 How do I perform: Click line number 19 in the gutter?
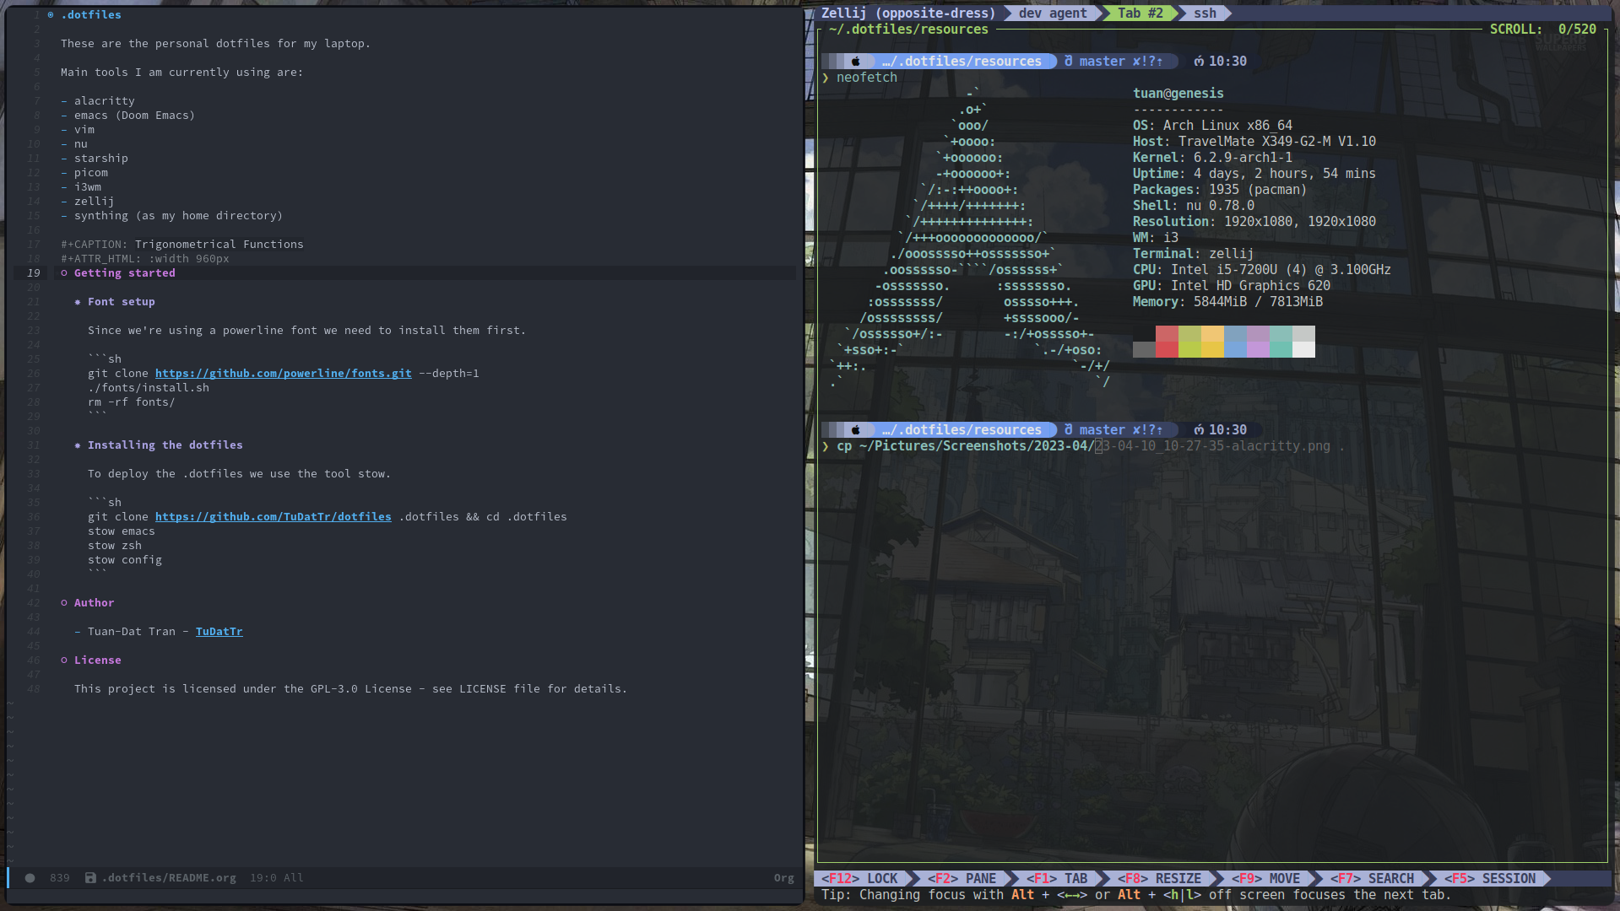(33, 273)
